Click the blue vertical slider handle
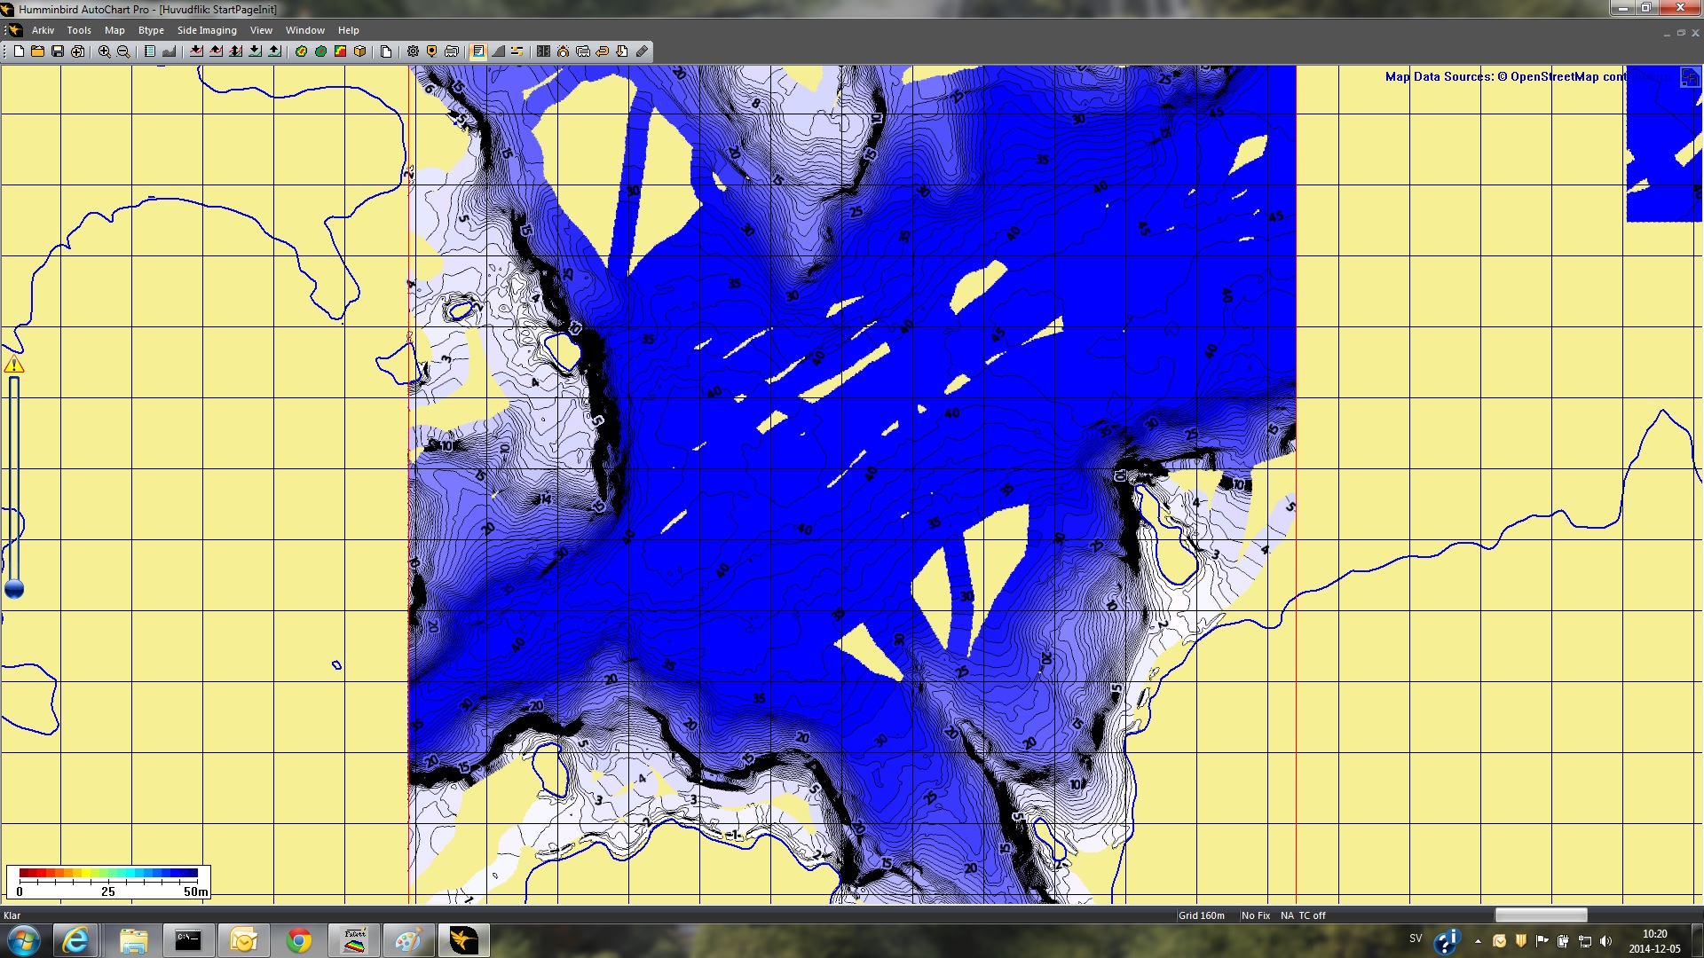Viewport: 1704px width, 958px height. (14, 589)
